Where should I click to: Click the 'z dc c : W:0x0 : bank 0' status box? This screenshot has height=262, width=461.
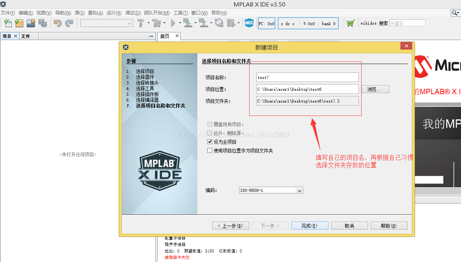pos(308,23)
